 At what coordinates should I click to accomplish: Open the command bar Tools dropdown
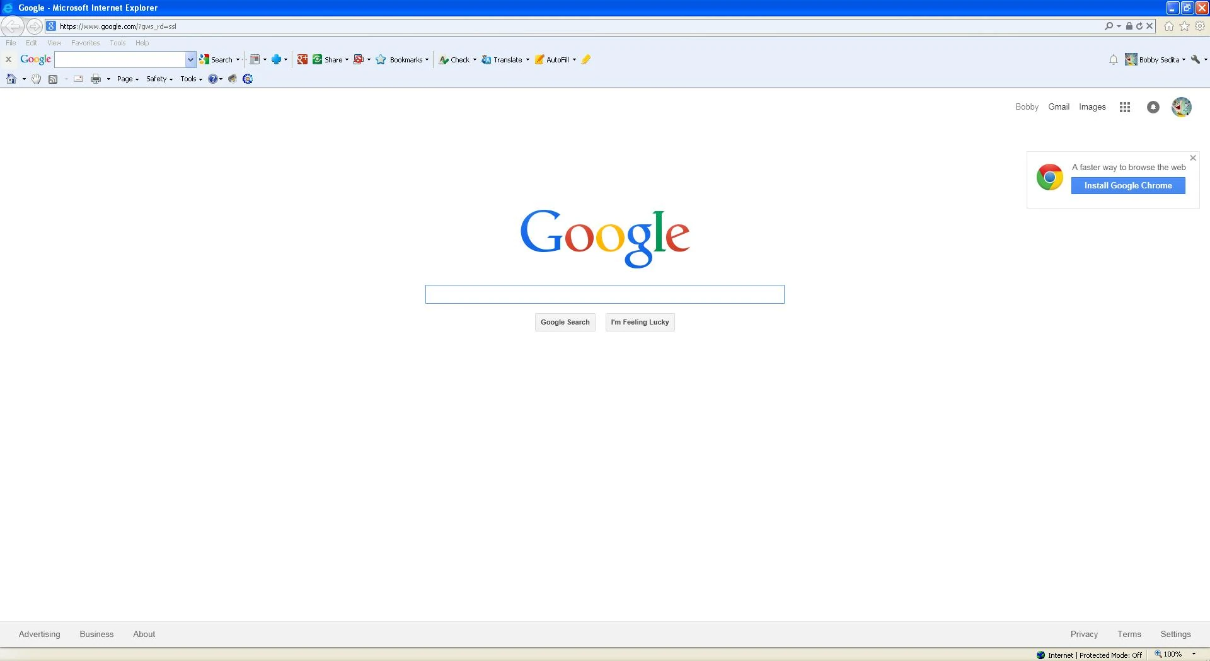pyautogui.click(x=192, y=79)
